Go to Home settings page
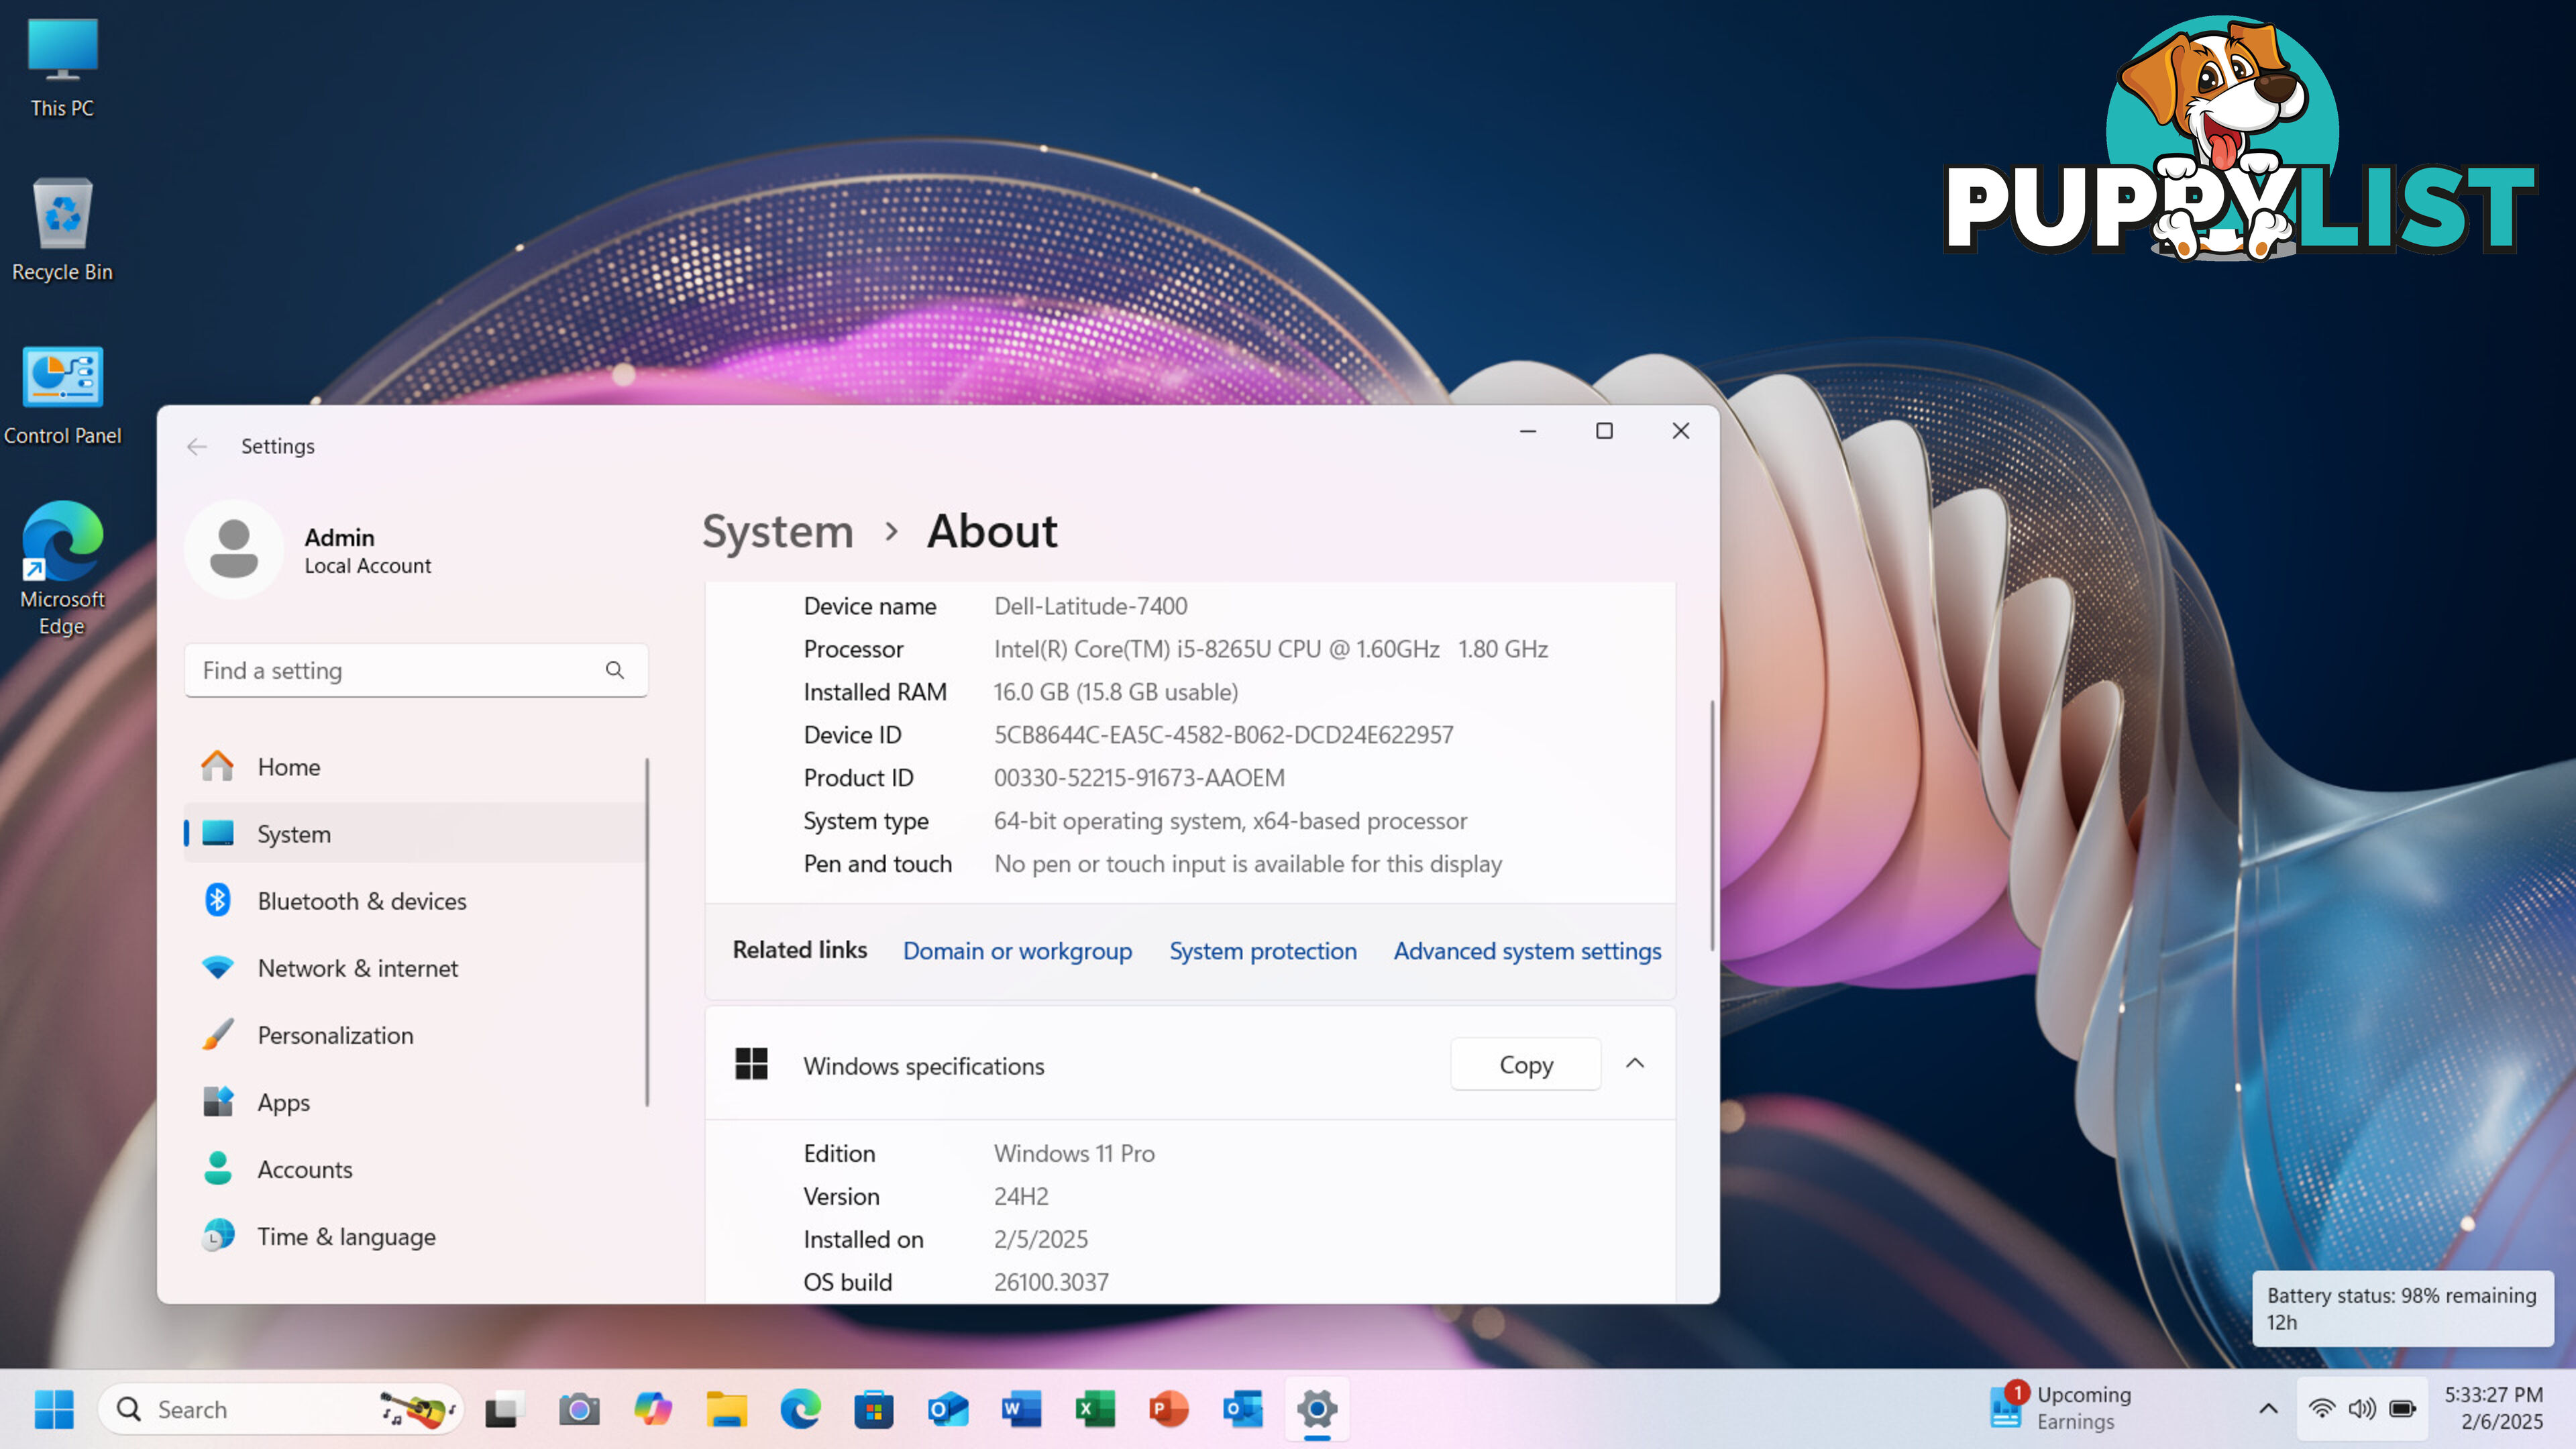Viewport: 2576px width, 1449px height. click(415, 767)
